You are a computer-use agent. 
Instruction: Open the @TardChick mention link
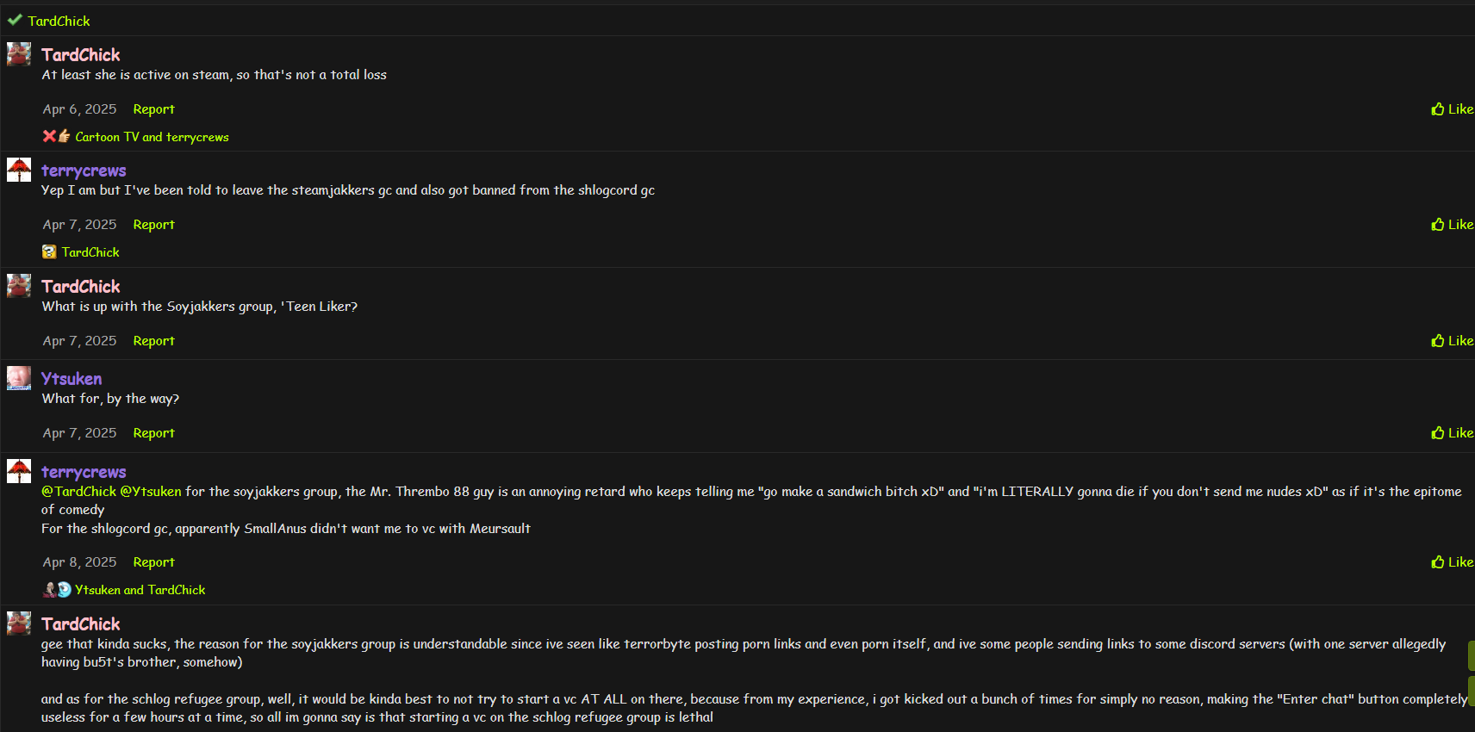point(78,492)
